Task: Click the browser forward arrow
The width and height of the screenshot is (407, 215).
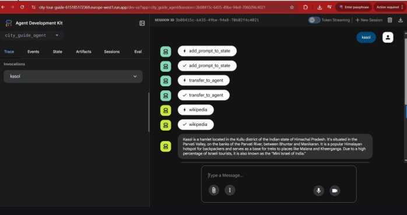Action: pyautogui.click(x=12, y=7)
